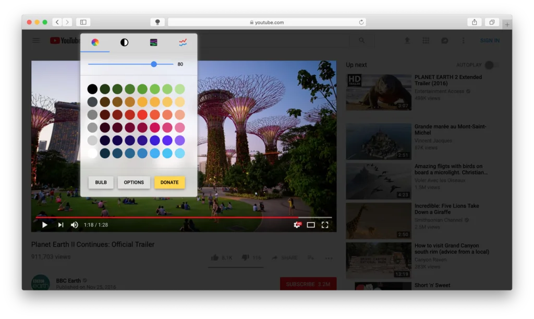
Task: Click the opacity slider handle at 80
Action: 154,64
